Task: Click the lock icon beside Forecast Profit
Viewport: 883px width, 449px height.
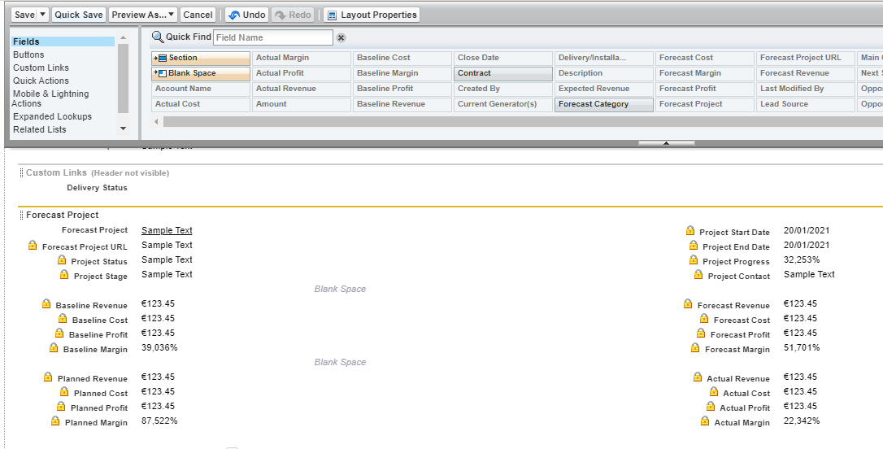Action: point(701,333)
